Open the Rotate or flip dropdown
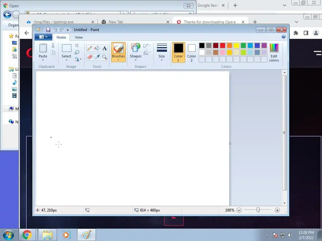The image size is (322, 241). click(78, 59)
